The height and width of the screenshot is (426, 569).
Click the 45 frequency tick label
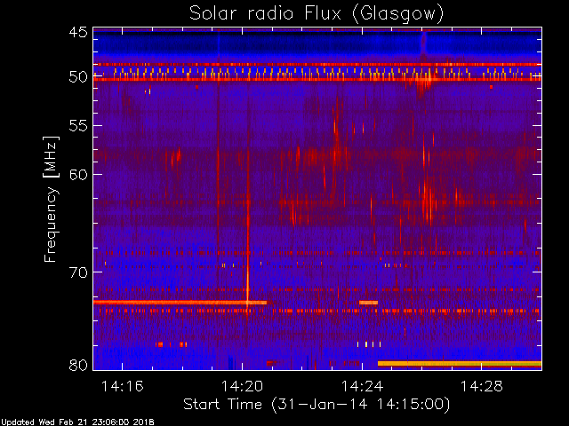[x=78, y=32]
